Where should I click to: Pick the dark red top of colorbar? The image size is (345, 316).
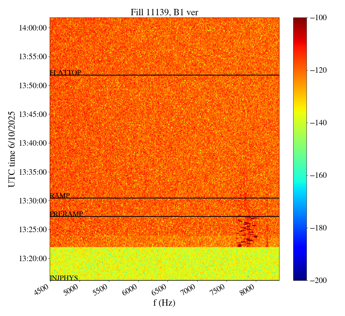pyautogui.click(x=300, y=20)
